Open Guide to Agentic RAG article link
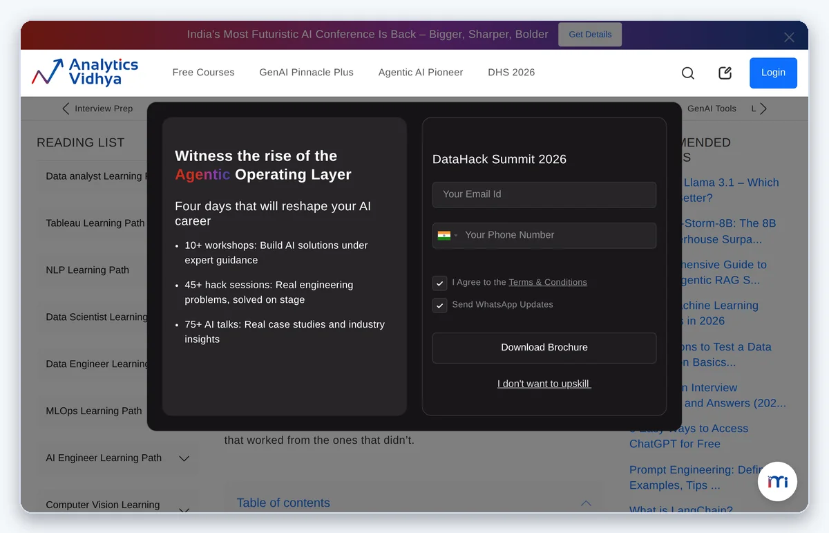829x533 pixels. pos(725,272)
